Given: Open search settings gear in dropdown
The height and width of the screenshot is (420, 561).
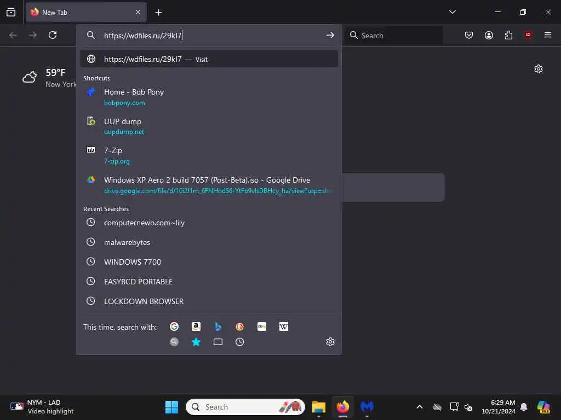Looking at the screenshot, I should pos(330,342).
